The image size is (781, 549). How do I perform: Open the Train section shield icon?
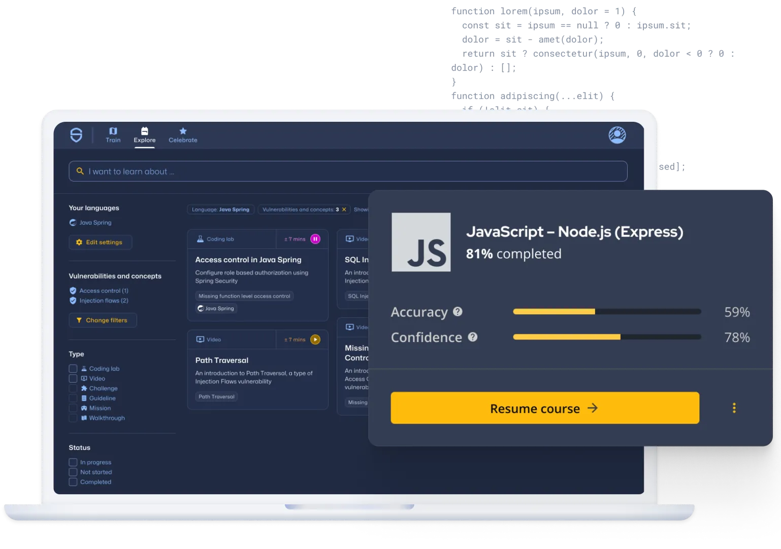tap(113, 130)
